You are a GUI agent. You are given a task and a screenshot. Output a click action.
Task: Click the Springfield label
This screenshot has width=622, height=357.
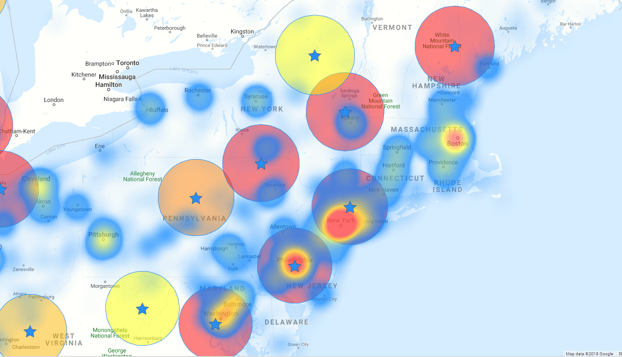[397, 147]
